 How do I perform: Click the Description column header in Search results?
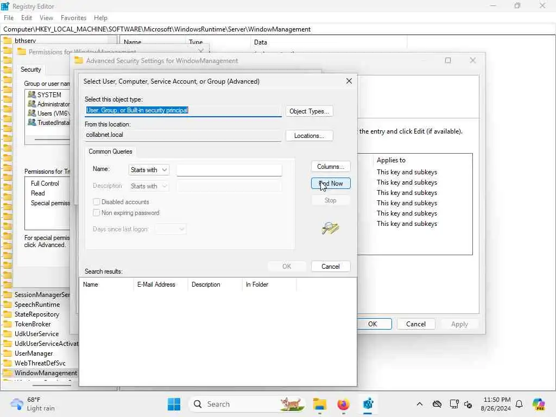point(214,285)
